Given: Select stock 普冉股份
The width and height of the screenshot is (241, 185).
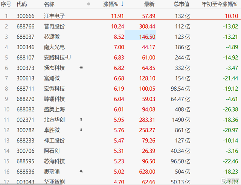Looking at the screenshot, I should (x=54, y=26).
